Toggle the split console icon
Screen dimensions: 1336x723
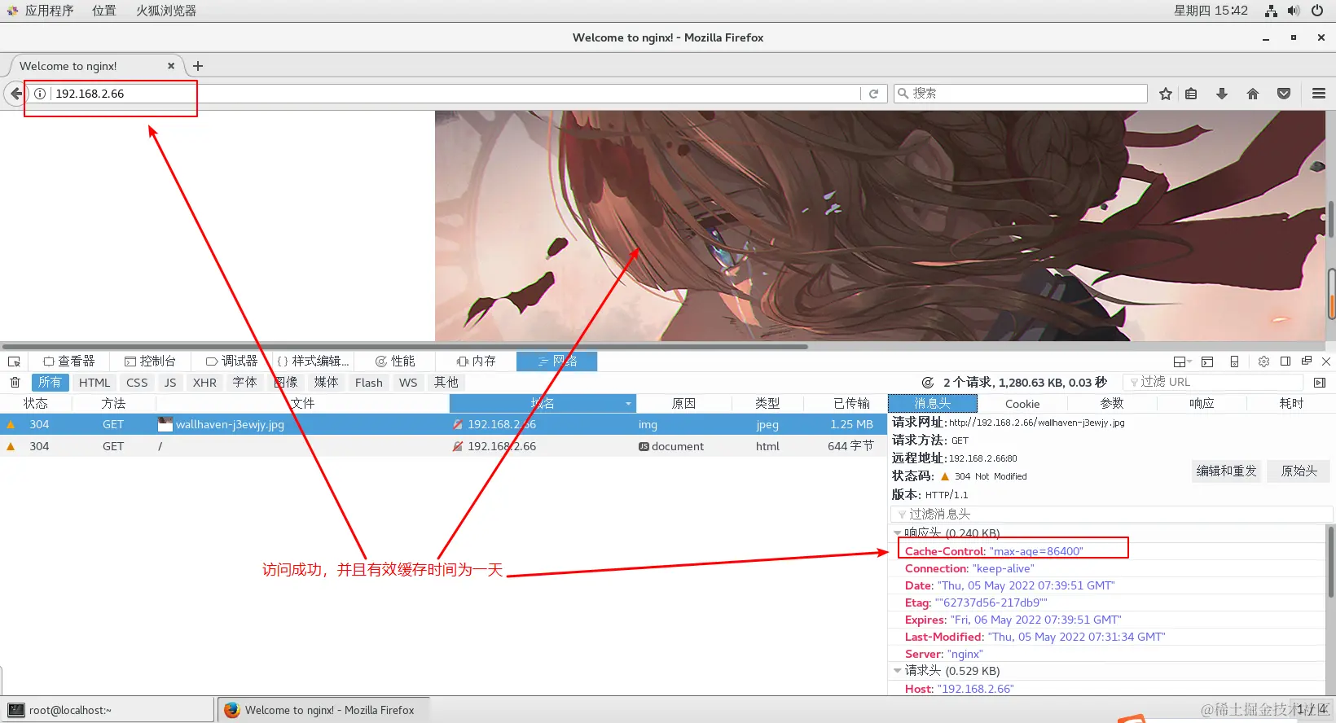coord(1207,361)
